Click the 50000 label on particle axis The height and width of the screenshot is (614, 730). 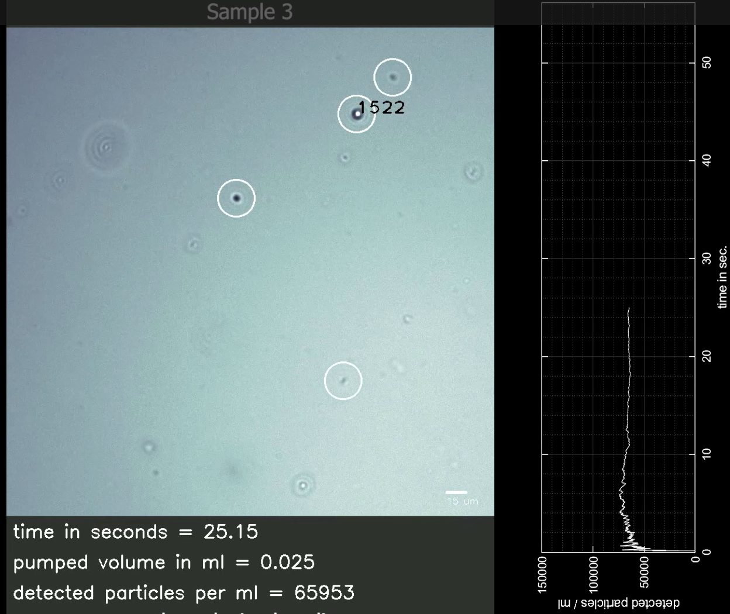point(644,576)
